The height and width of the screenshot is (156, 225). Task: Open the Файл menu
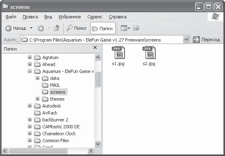click(x=11, y=17)
